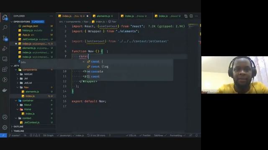Click 'components' in the breadcrumb path
The width and height of the screenshot is (268, 150).
point(73,22)
